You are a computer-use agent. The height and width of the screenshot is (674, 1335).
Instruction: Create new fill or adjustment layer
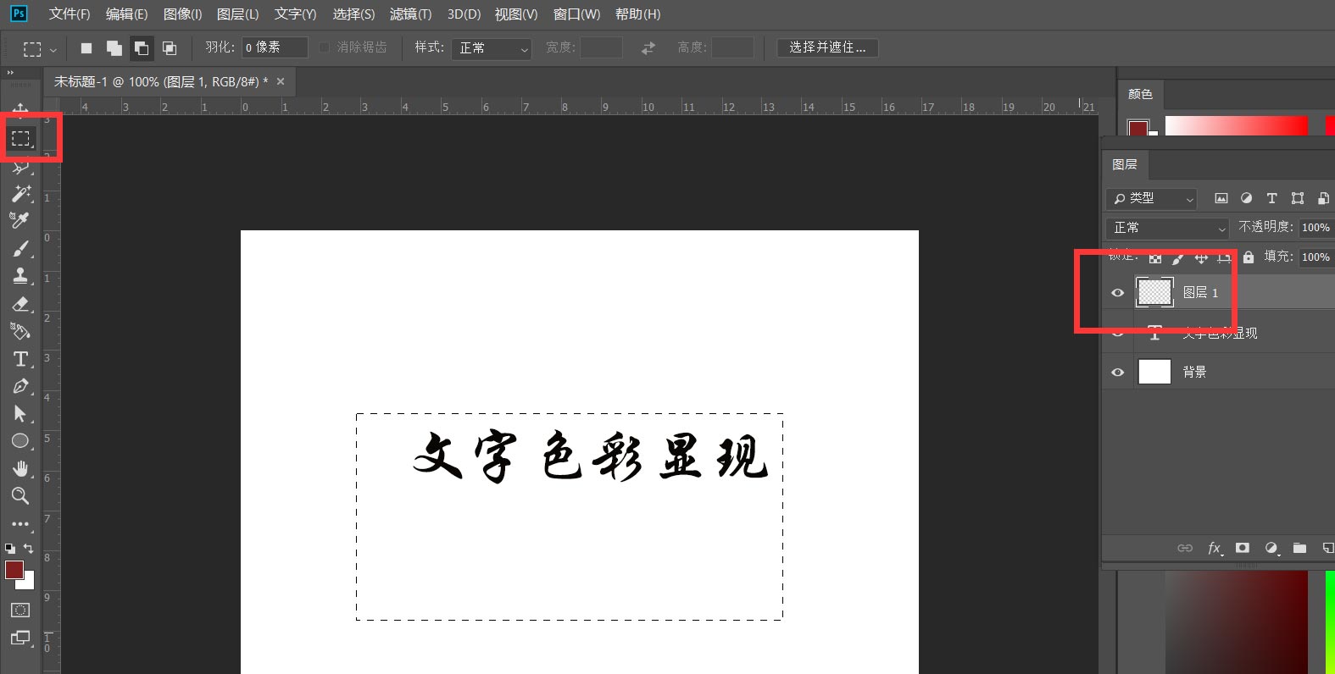[1271, 548]
